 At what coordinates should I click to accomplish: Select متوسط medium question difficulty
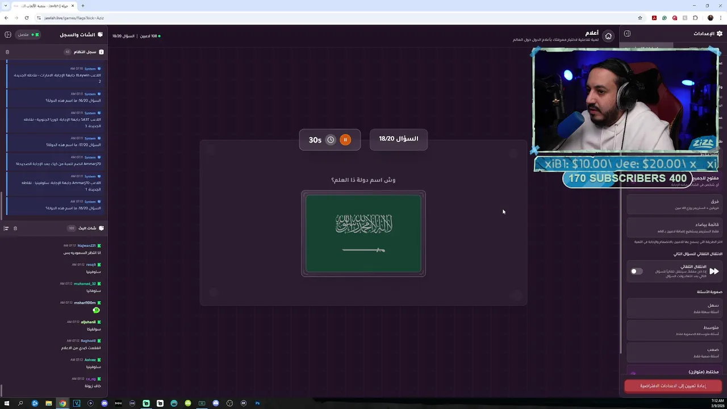click(x=674, y=330)
